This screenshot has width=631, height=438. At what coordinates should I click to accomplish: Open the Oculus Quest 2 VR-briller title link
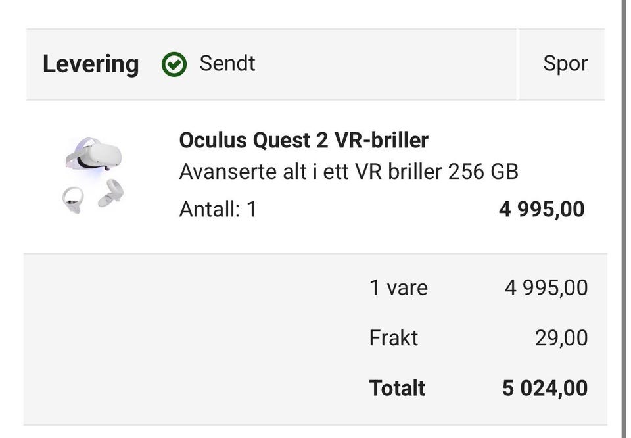tap(304, 141)
